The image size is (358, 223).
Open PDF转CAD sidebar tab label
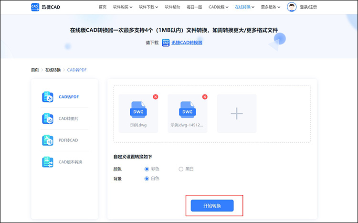[x=68, y=140]
